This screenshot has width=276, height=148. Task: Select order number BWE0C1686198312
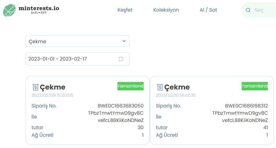pos(246,106)
